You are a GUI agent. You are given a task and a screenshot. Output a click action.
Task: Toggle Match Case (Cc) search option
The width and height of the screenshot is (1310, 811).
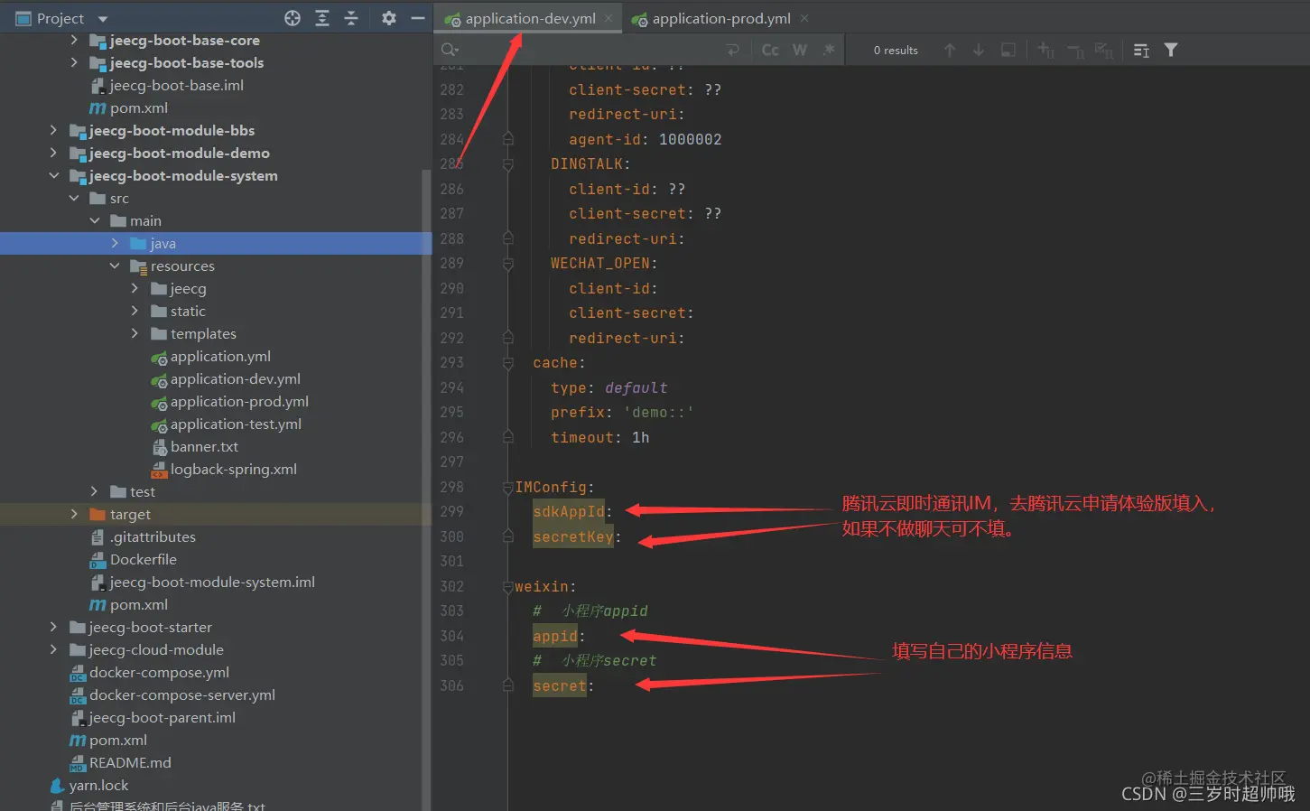tap(770, 50)
